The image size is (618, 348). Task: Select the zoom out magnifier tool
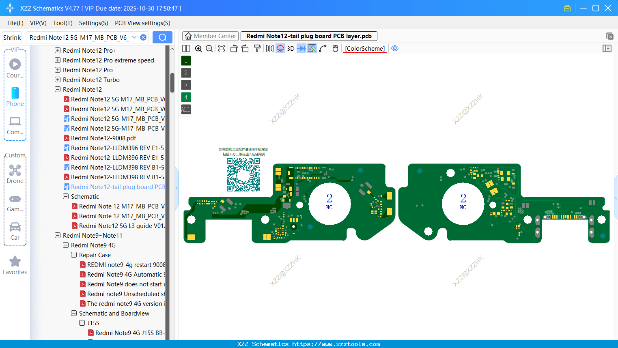(209, 48)
